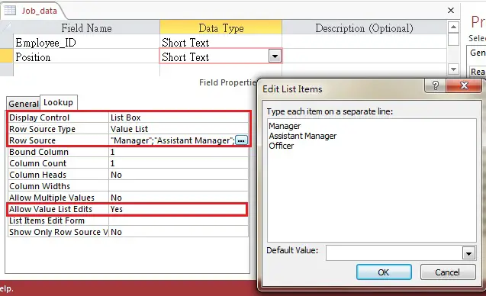Click the list items text area
The height and width of the screenshot is (296, 486).
(372, 180)
